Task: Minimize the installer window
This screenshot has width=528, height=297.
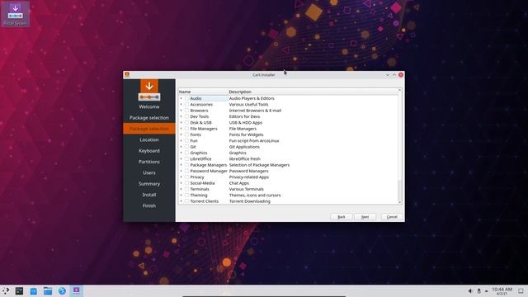Action: (x=388, y=75)
